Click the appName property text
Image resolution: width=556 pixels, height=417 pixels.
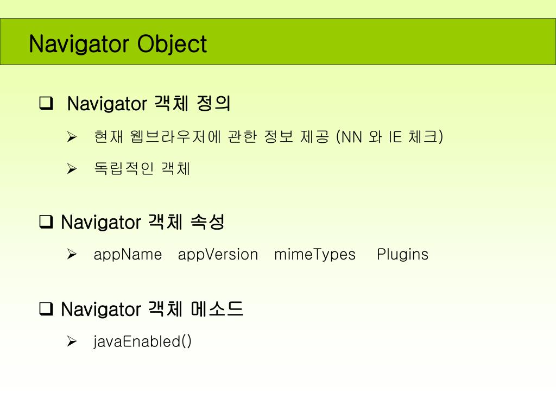click(128, 255)
